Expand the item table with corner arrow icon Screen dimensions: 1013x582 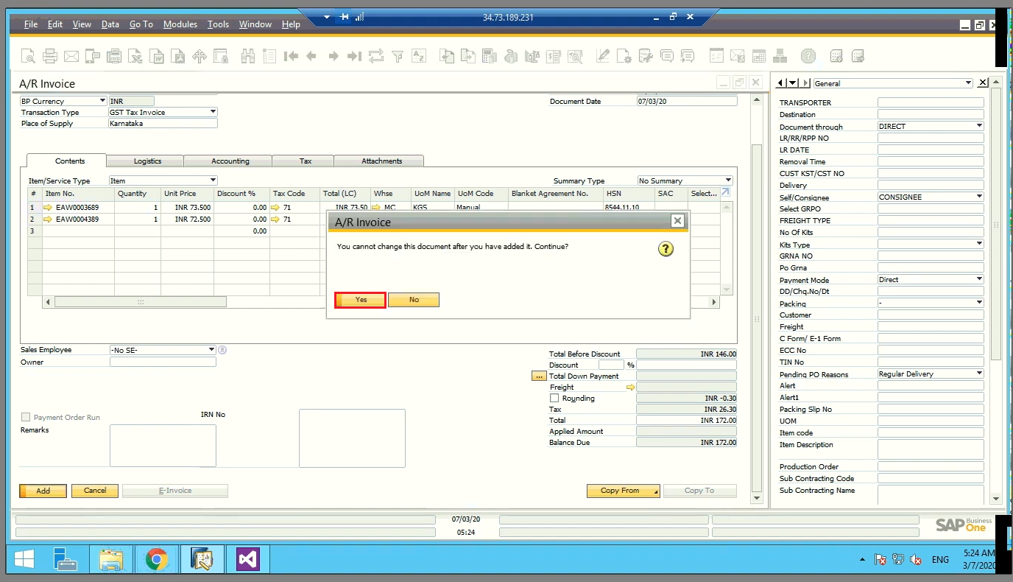[x=725, y=192]
